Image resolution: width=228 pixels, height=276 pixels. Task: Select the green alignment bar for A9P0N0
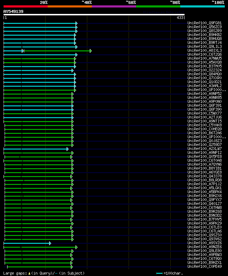38,102
